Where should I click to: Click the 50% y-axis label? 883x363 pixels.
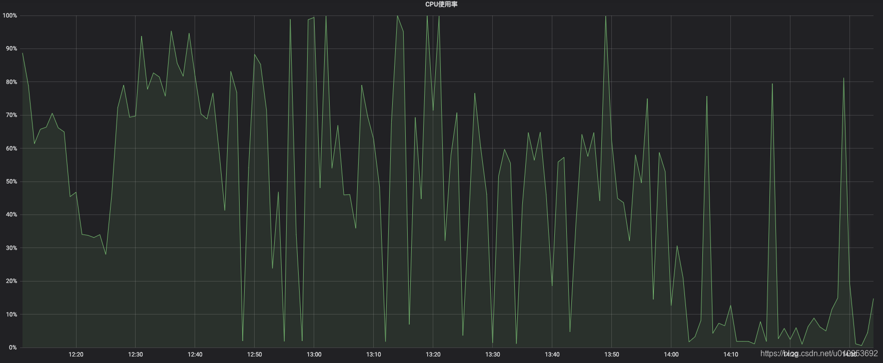[11, 181]
